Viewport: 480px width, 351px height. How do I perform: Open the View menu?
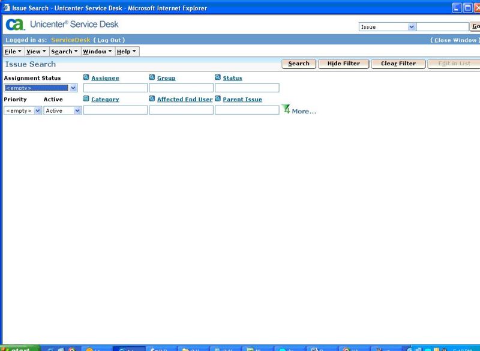(x=35, y=51)
